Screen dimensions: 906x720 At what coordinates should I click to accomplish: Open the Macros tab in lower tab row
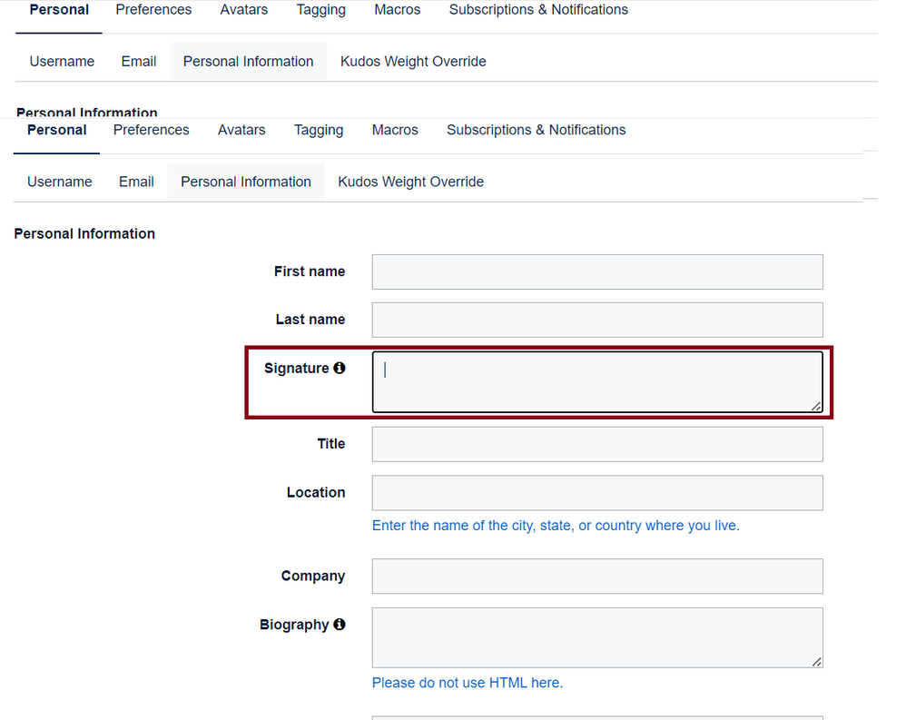coord(395,130)
